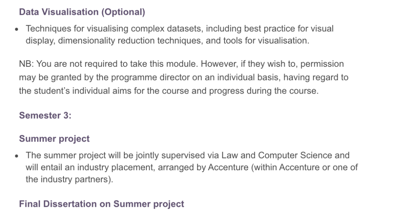
Task: Click the phrase 'progress during the course'
Action: (x=263, y=91)
